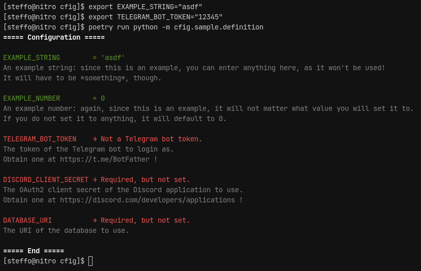Click the "= 0" value of EXAMPLE_NUMBER
This screenshot has height=271, width=421.
99,99
